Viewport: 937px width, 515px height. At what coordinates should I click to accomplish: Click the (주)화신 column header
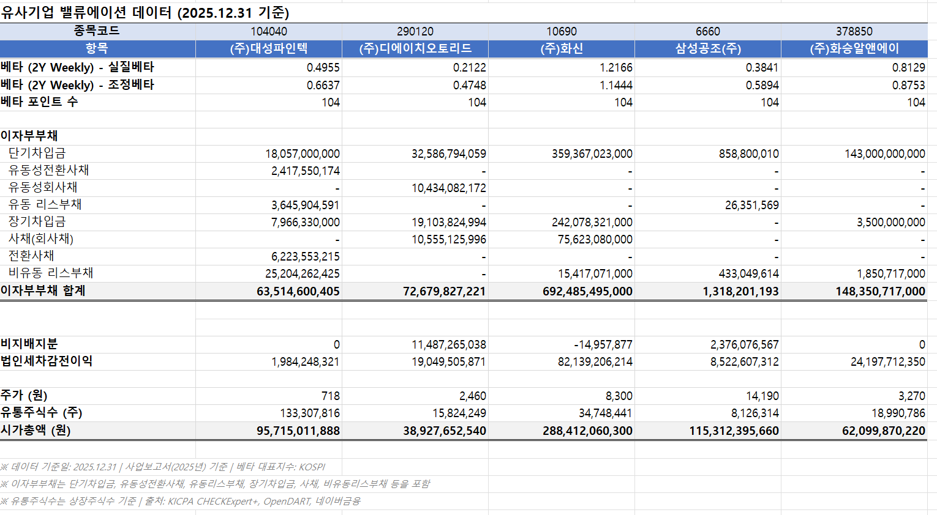pyautogui.click(x=562, y=48)
